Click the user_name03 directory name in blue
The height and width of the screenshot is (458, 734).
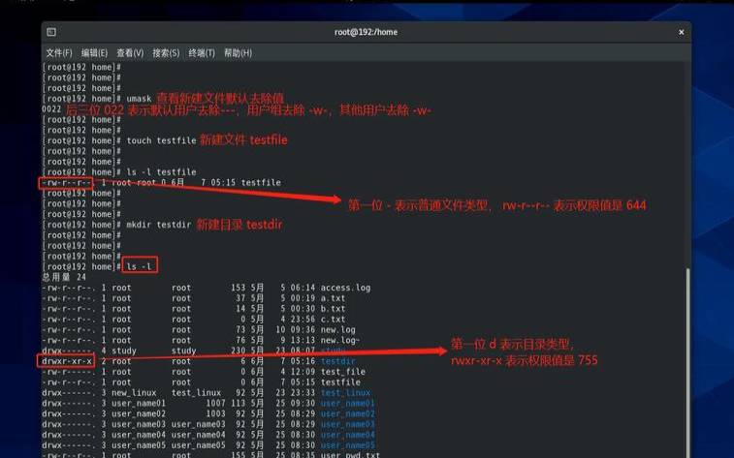coord(348,424)
